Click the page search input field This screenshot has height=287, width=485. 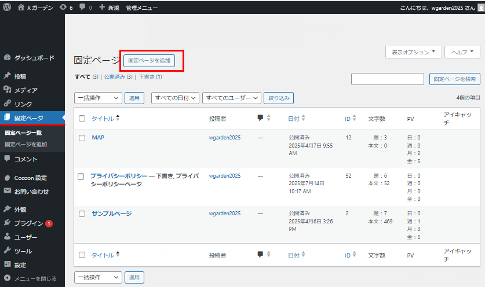pyautogui.click(x=387, y=79)
